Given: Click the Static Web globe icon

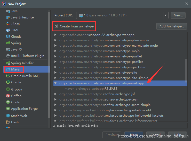Looking at the screenshot, I should coord(8,116).
